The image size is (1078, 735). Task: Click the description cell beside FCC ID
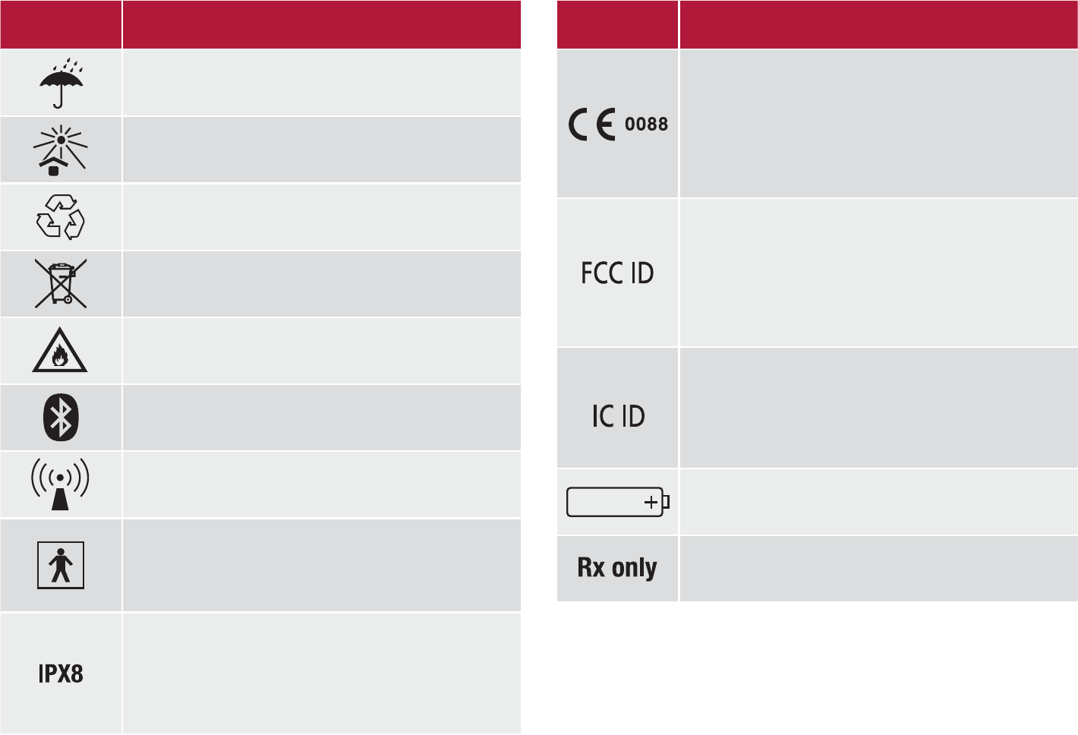click(878, 273)
